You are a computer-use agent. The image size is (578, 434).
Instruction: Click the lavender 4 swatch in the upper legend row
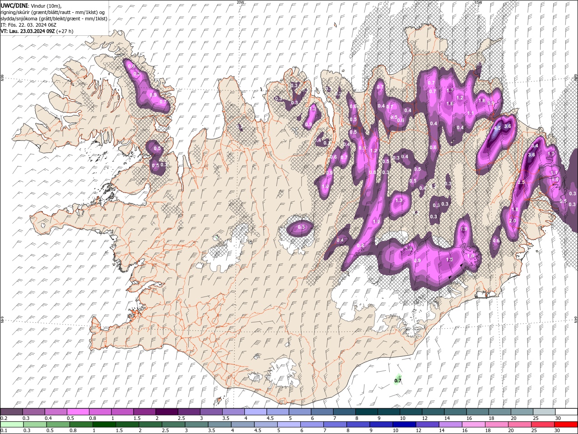pyautogui.click(x=256, y=411)
